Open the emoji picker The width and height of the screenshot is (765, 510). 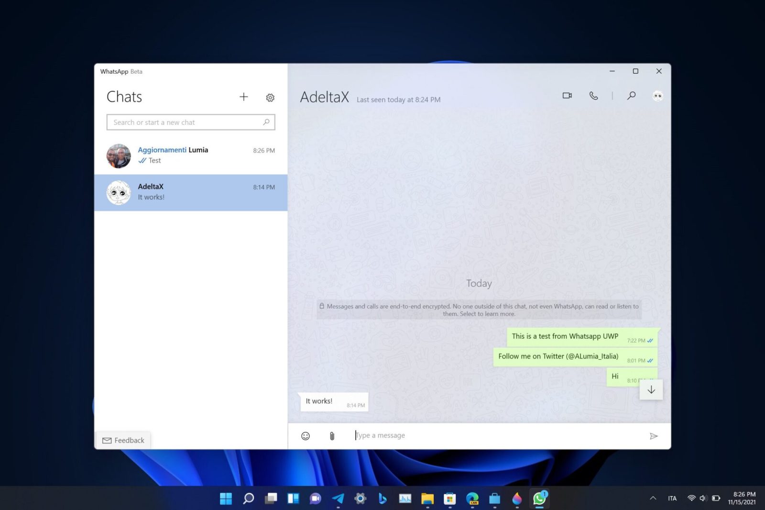305,435
